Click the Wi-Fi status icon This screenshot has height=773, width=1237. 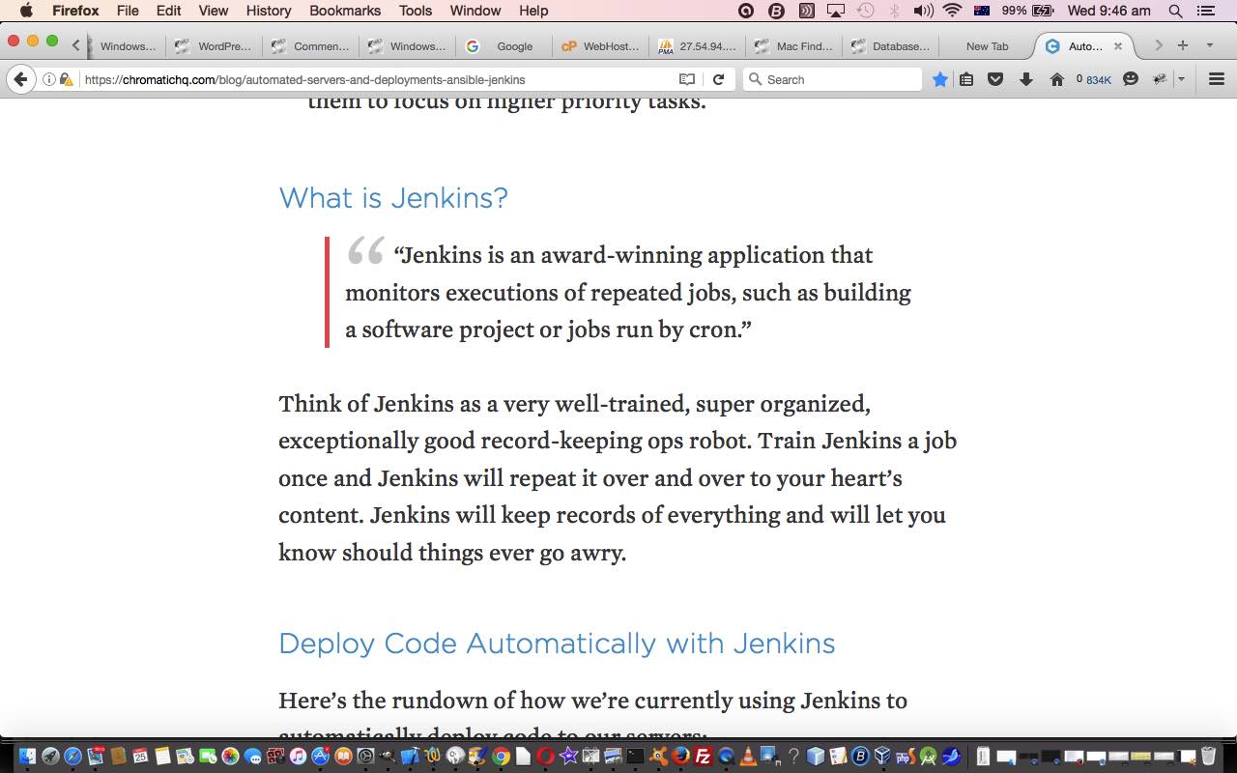click(x=953, y=11)
